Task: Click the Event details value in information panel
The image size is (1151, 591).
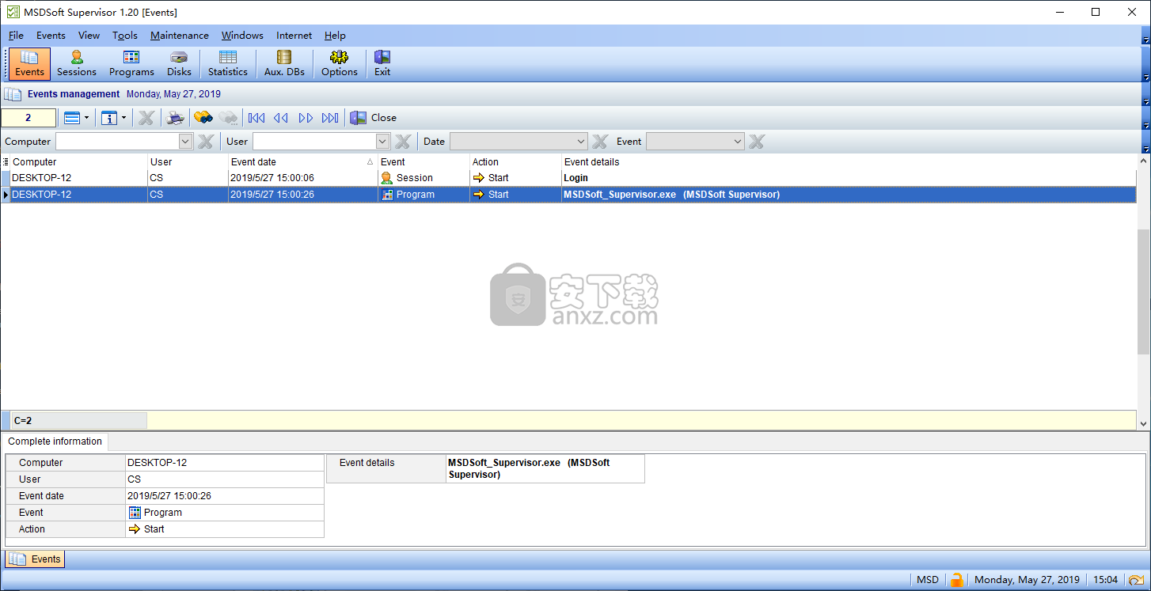Action: click(x=545, y=468)
